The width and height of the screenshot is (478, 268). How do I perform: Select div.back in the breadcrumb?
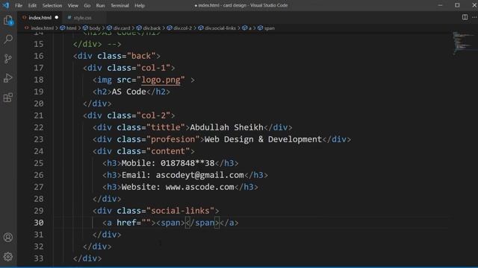(152, 28)
